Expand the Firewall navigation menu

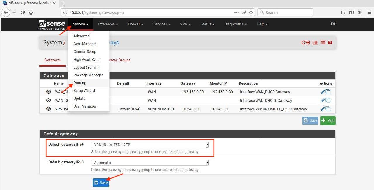point(136,24)
